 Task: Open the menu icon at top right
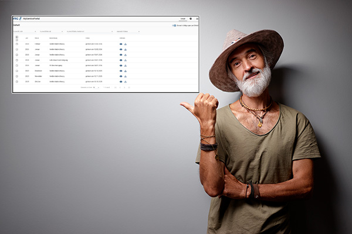pos(197,19)
